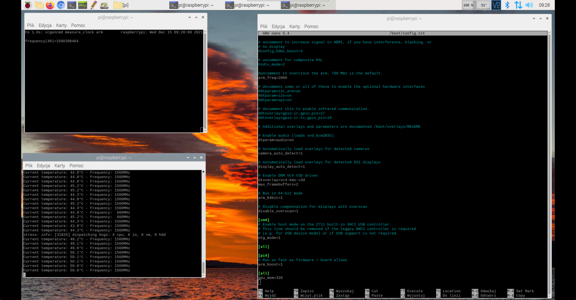Click the [cm4] section header in nano
Viewport: 576px width, 300px height.
[x=264, y=220]
